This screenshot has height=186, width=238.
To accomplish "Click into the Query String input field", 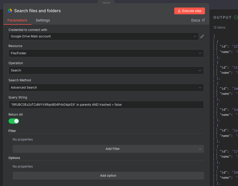I will click(x=106, y=105).
